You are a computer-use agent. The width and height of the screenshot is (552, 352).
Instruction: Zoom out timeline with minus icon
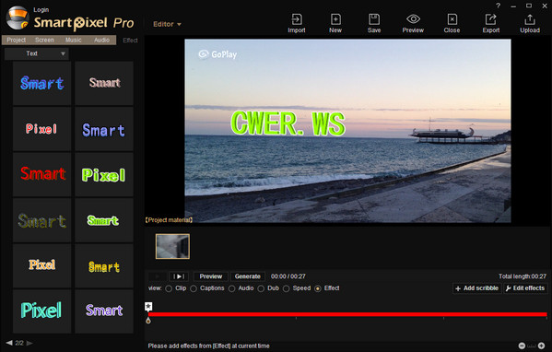click(x=523, y=346)
